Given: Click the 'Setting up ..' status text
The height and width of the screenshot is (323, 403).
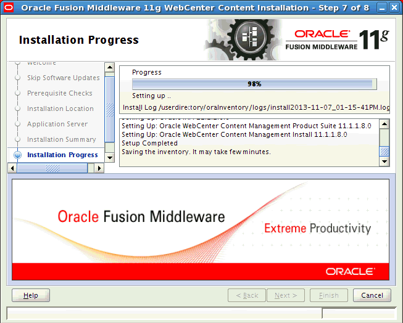Looking at the screenshot, I should pyautogui.click(x=151, y=96).
